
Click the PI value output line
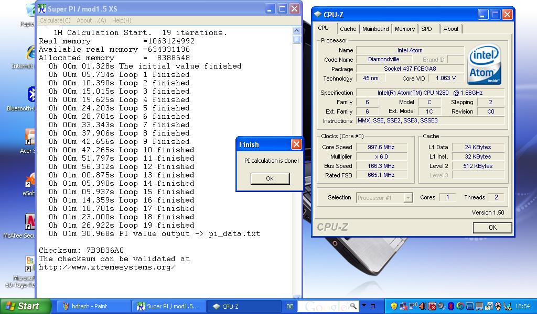[155, 234]
